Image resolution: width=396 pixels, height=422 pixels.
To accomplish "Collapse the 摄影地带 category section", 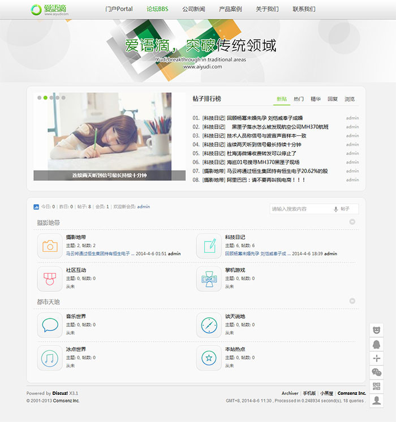I will point(352,222).
